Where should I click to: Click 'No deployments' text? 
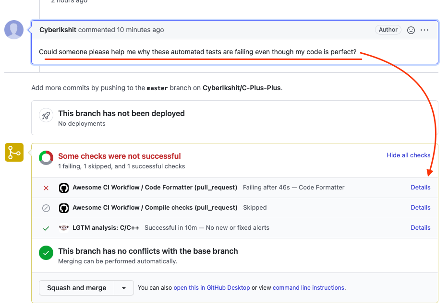(x=82, y=124)
